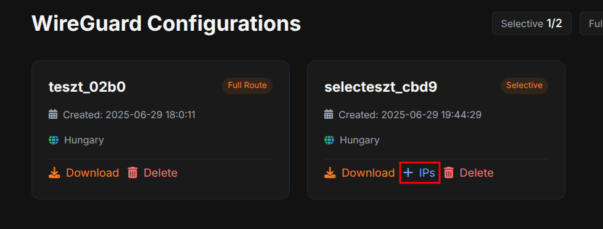This screenshot has height=229, width=603.
Task: Click the plus icon beside IPs
Action: coord(408,173)
